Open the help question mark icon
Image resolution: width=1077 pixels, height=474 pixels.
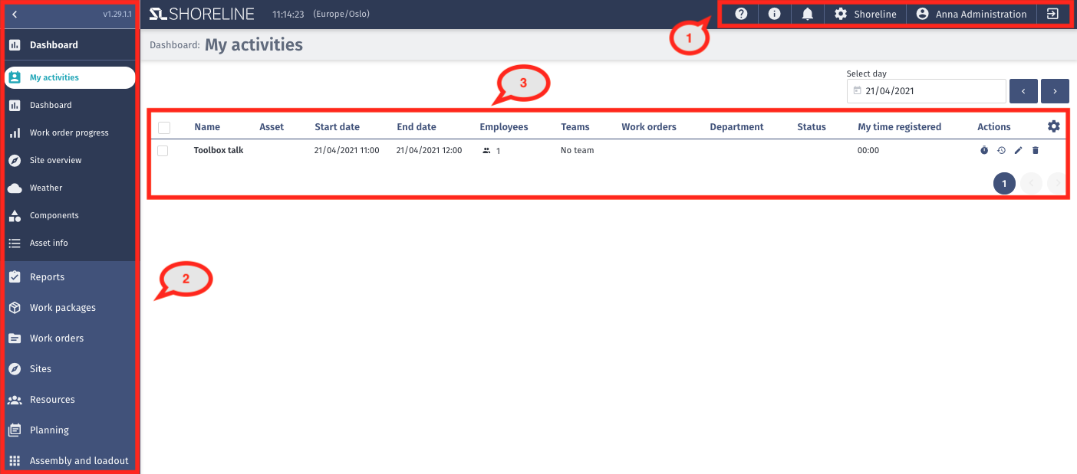[741, 14]
